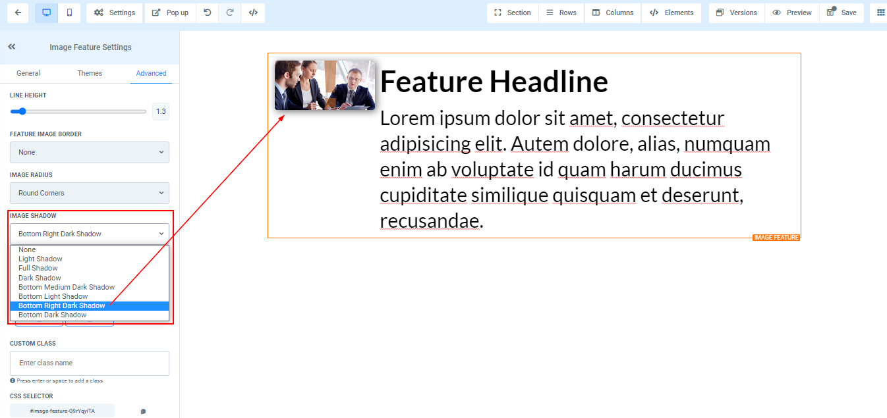The height and width of the screenshot is (418, 887).
Task: Click the redo icon
Action: [x=230, y=13]
